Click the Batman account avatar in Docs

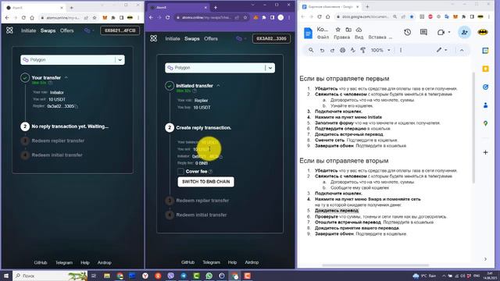point(483,32)
